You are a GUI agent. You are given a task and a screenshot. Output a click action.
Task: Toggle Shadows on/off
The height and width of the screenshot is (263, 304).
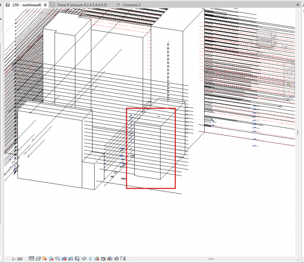click(x=51, y=259)
